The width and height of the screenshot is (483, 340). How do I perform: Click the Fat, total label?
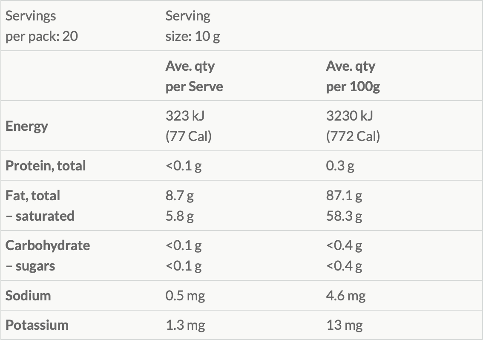[33, 196]
